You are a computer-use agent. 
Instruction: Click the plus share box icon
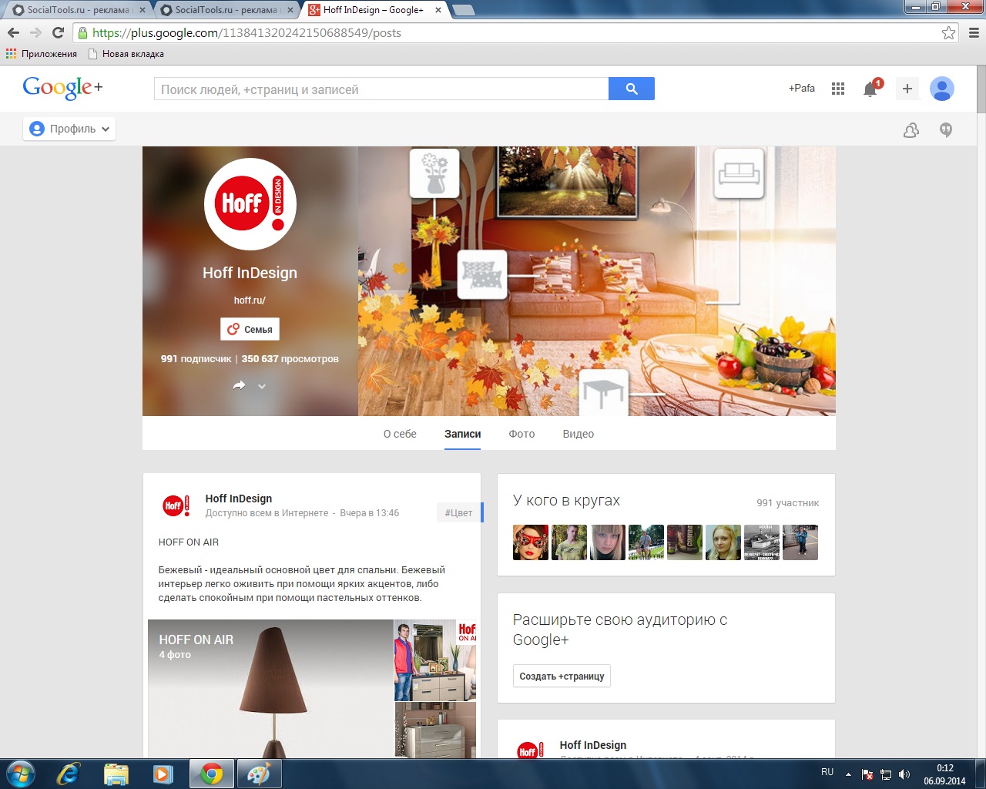point(907,89)
